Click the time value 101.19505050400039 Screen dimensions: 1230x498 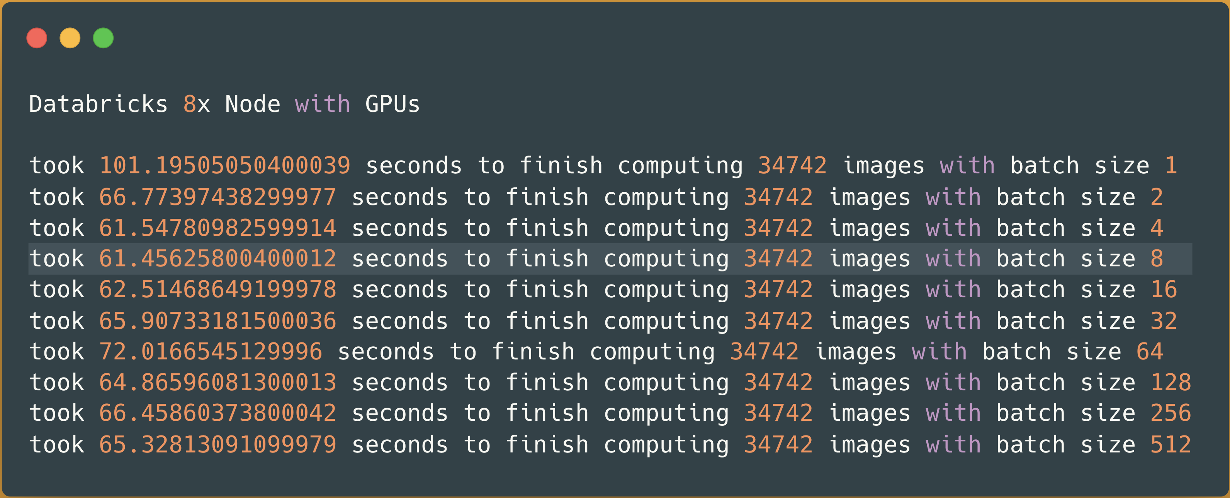pos(225,166)
